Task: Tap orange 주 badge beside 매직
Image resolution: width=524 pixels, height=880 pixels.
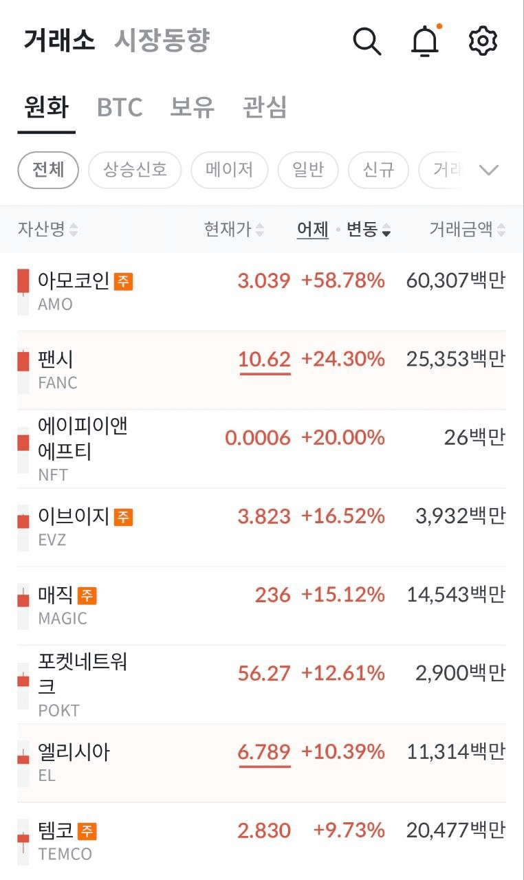Action: pos(87,595)
